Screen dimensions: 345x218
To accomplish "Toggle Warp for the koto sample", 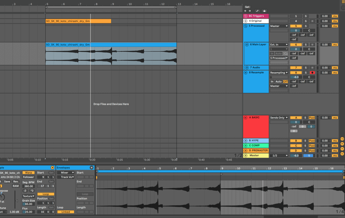I will click(28, 172).
